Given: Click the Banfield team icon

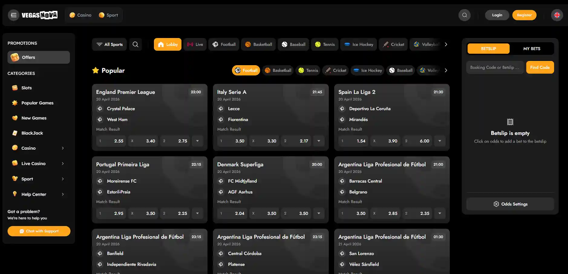Looking at the screenshot, I should [x=100, y=253].
